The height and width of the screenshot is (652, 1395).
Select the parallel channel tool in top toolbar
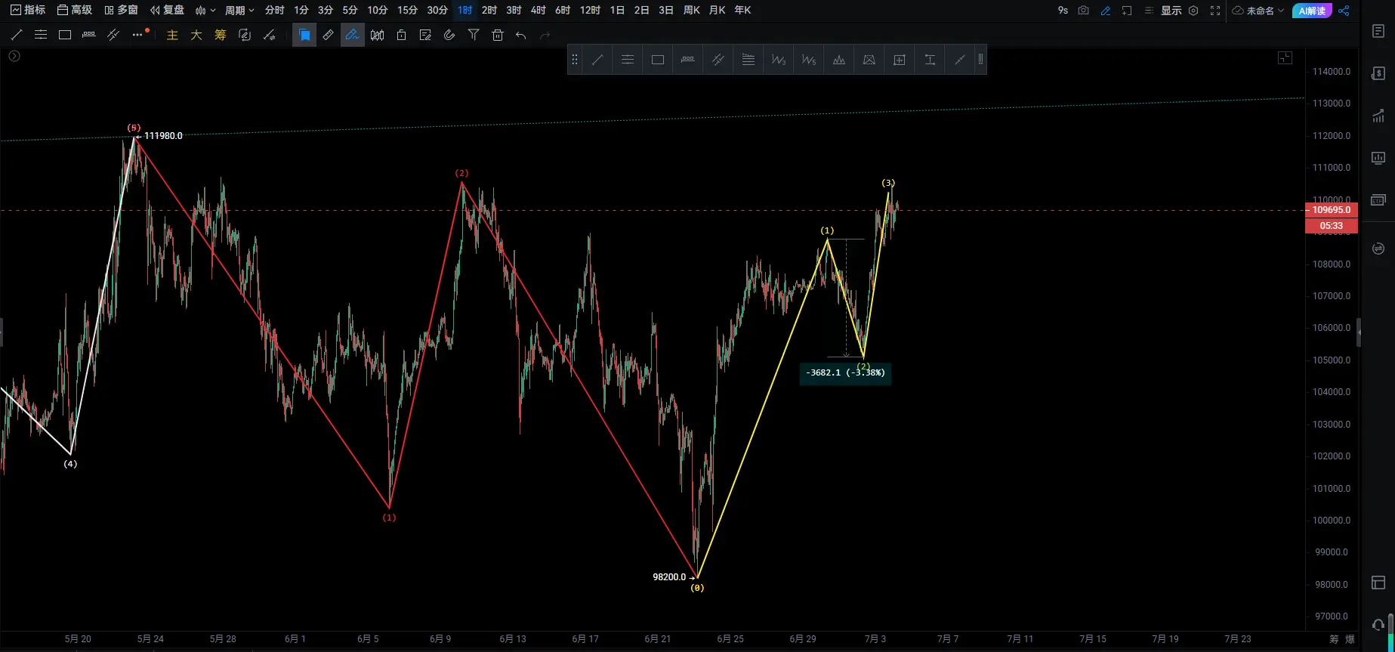click(113, 35)
